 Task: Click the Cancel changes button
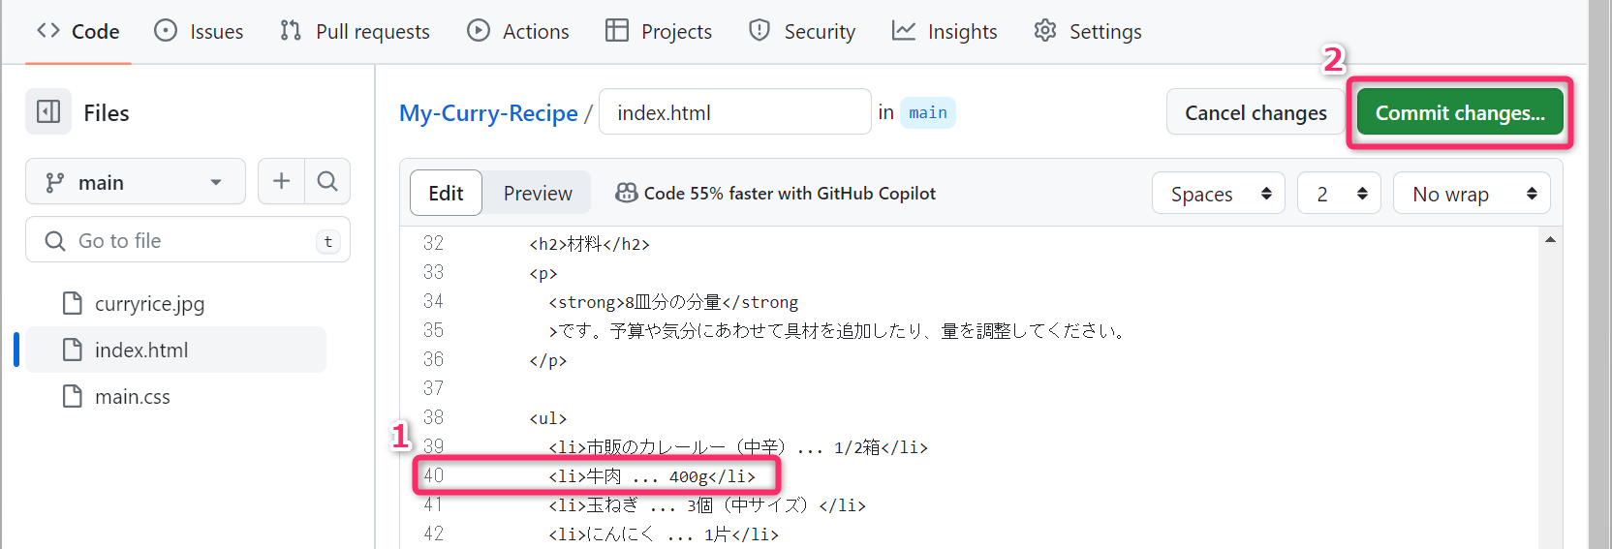[1255, 112]
